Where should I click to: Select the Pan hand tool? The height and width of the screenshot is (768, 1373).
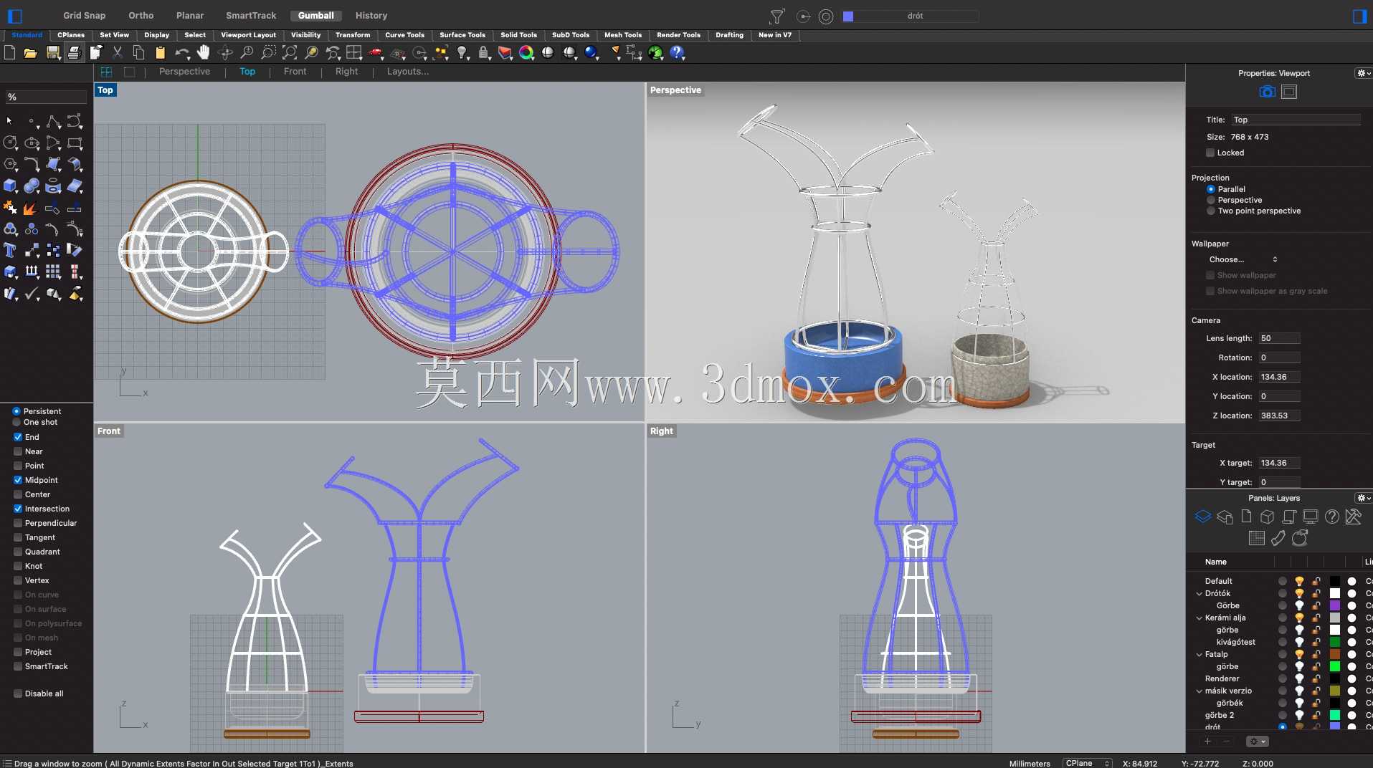point(204,52)
